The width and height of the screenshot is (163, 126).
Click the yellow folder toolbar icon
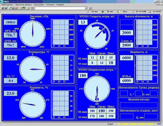[x=28, y=8]
